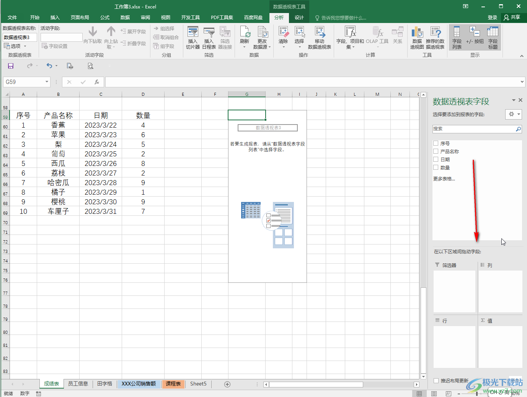Open the 员工信息 sheet tab
Image resolution: width=527 pixels, height=397 pixels.
click(x=78, y=384)
